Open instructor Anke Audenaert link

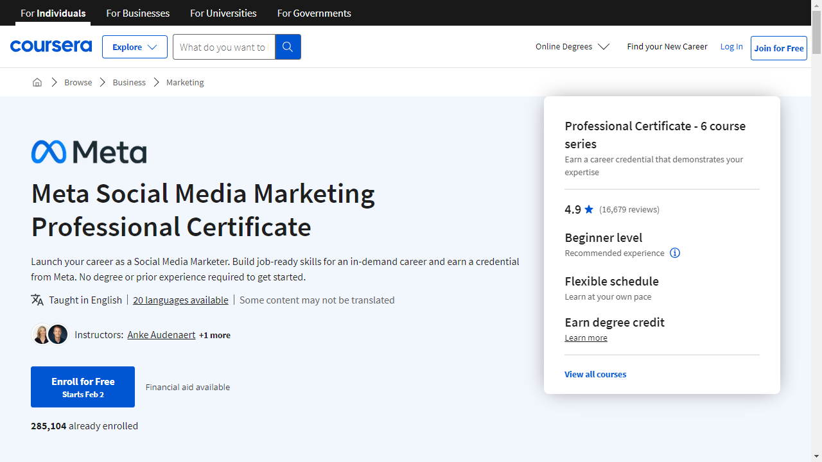[x=161, y=334]
